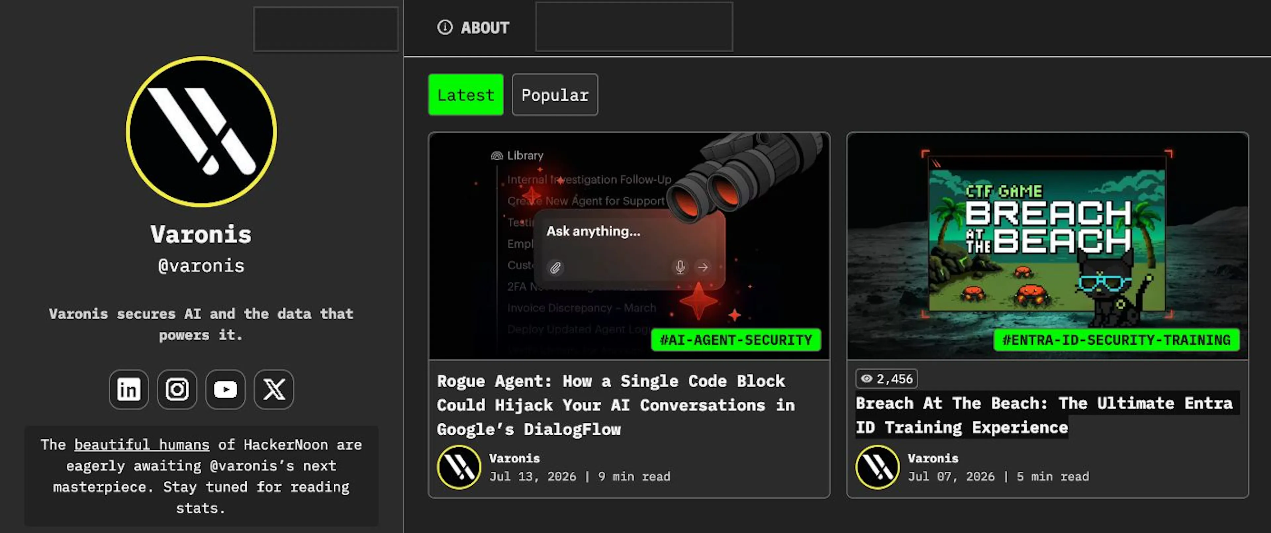This screenshot has width=1271, height=533.
Task: Click the Jul 07, 2026 date text
Action: tap(951, 477)
